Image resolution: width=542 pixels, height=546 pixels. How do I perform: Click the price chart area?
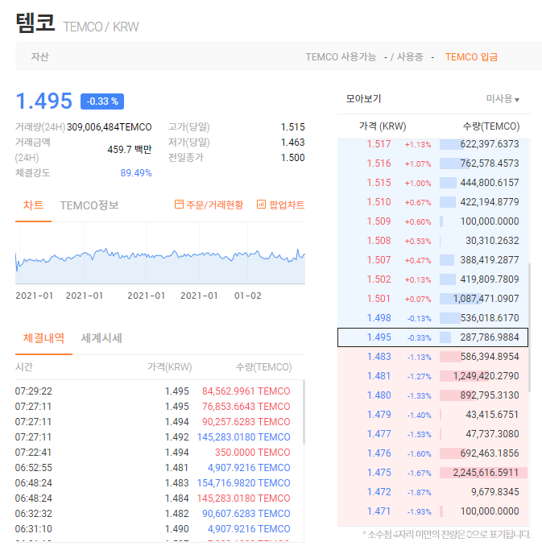coord(160,254)
